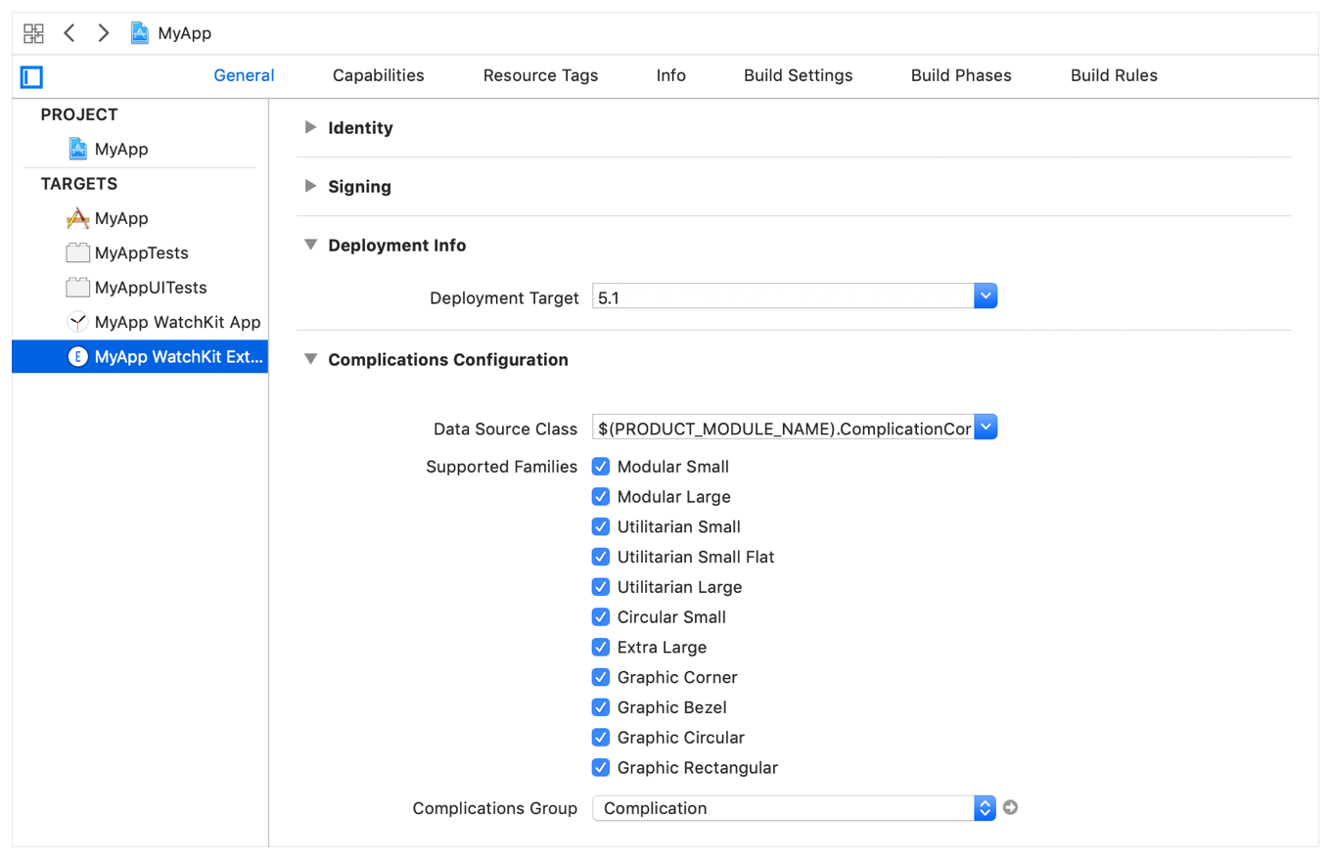Select the MyApp WatchKit App target
This screenshot has height=859, width=1331.
(x=176, y=322)
